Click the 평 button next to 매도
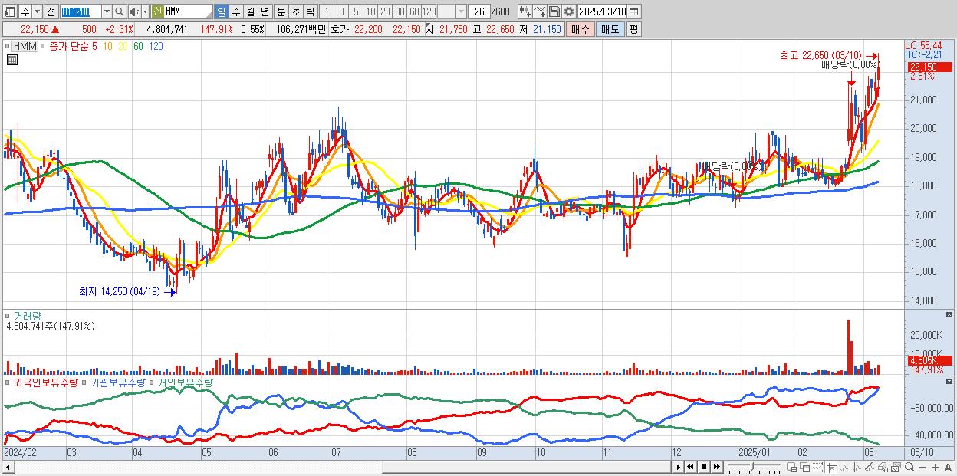957x476 pixels. [633, 29]
